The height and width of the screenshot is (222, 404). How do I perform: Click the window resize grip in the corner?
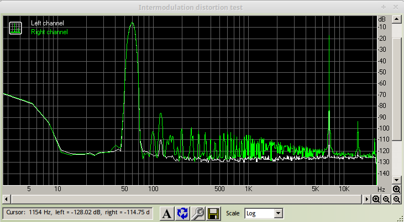(x=400, y=218)
